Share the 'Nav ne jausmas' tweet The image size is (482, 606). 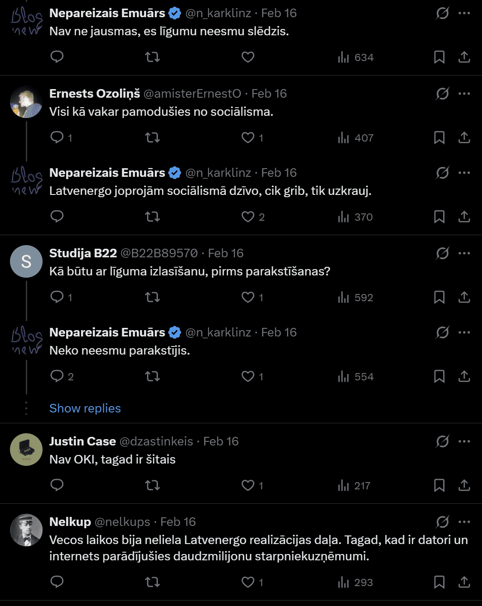[464, 57]
